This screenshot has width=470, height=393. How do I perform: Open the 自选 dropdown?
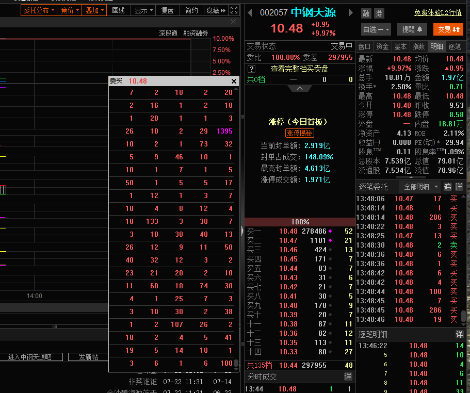(x=376, y=29)
